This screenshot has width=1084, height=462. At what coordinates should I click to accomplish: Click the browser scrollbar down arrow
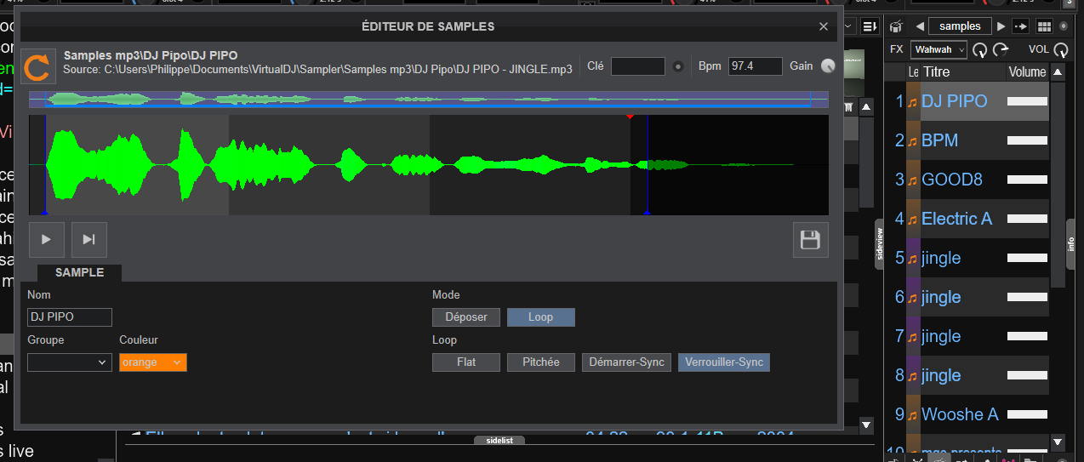point(866,424)
